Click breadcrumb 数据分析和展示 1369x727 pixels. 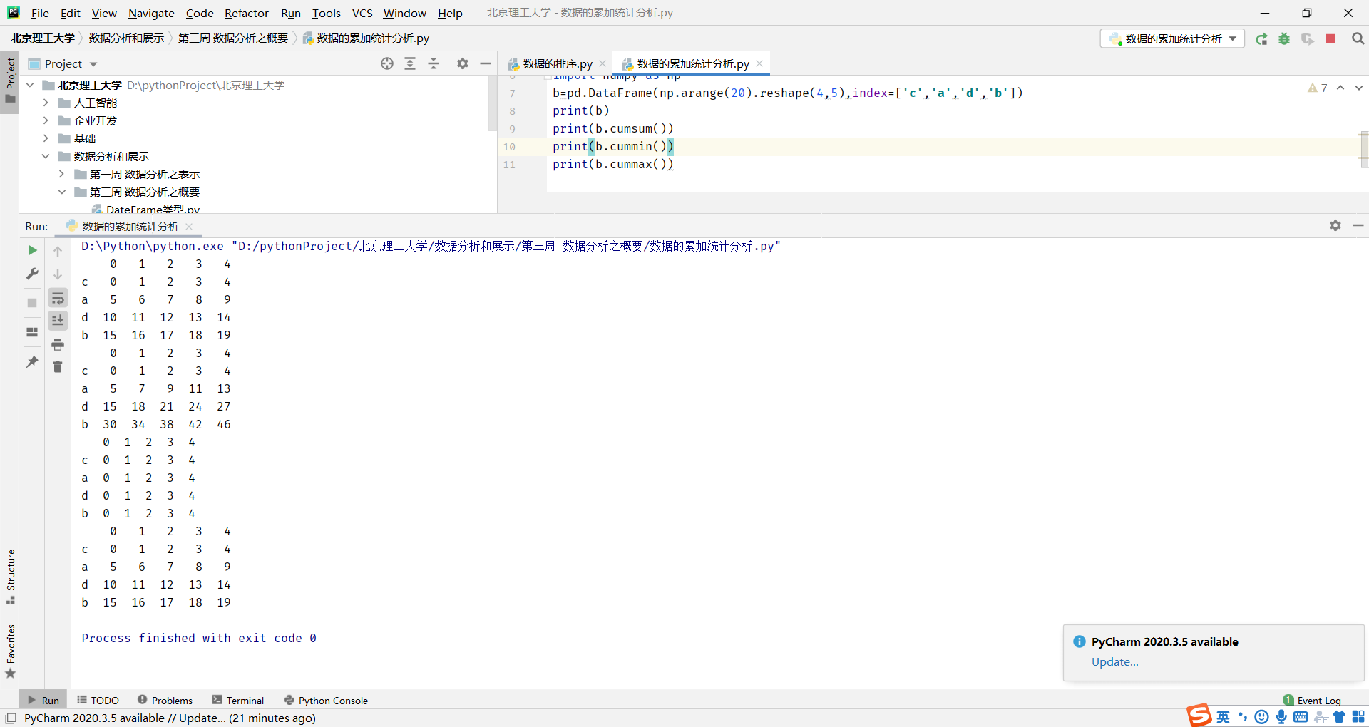[126, 38]
